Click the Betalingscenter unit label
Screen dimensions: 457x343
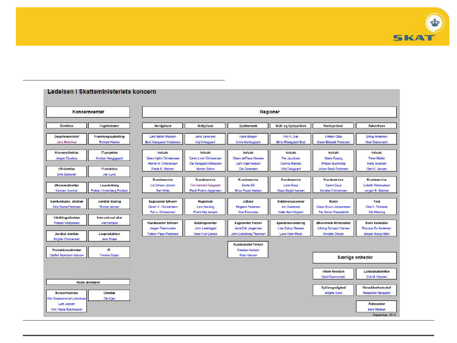205,223
